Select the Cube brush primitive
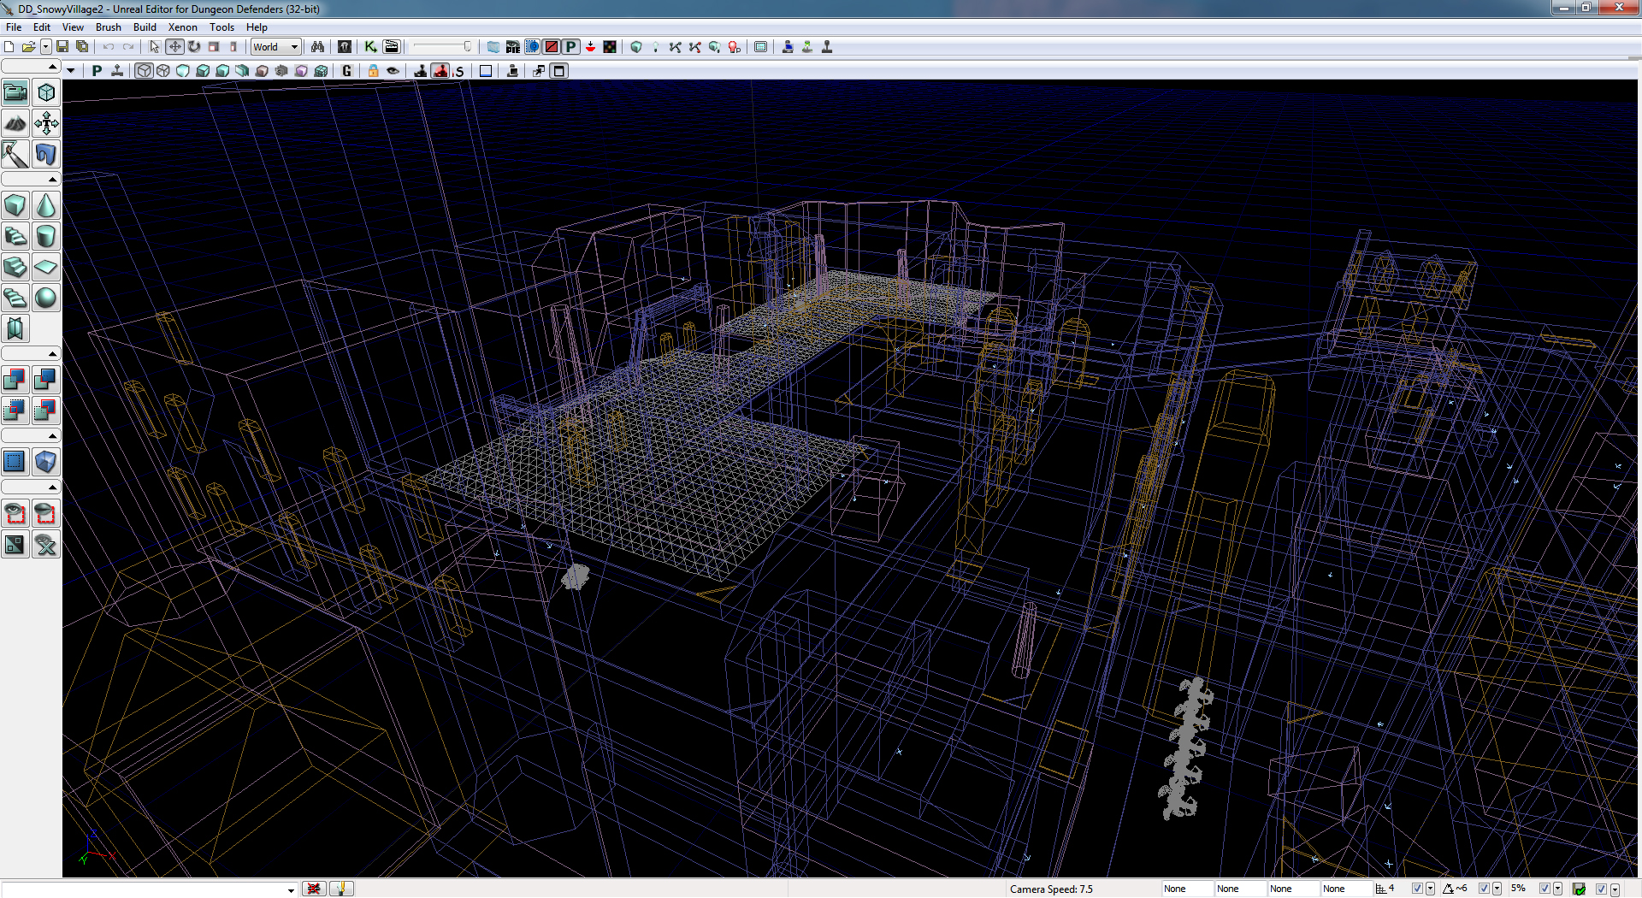The width and height of the screenshot is (1642, 898). [15, 205]
